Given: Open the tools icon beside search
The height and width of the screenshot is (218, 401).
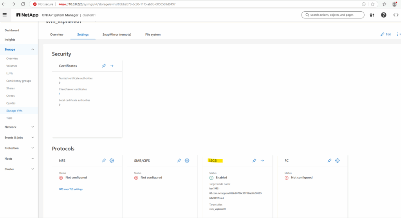Looking at the screenshot, I should pos(372,15).
